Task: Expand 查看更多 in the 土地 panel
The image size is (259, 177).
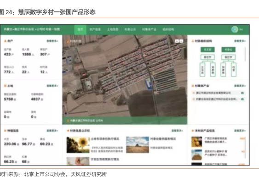Action: (52, 86)
